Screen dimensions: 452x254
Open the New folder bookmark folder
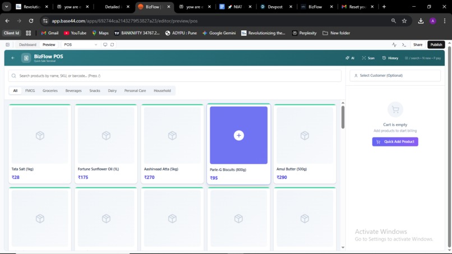pyautogui.click(x=336, y=33)
